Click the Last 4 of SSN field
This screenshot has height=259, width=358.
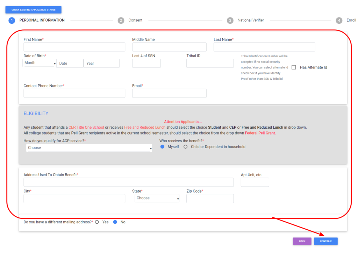[146, 63]
